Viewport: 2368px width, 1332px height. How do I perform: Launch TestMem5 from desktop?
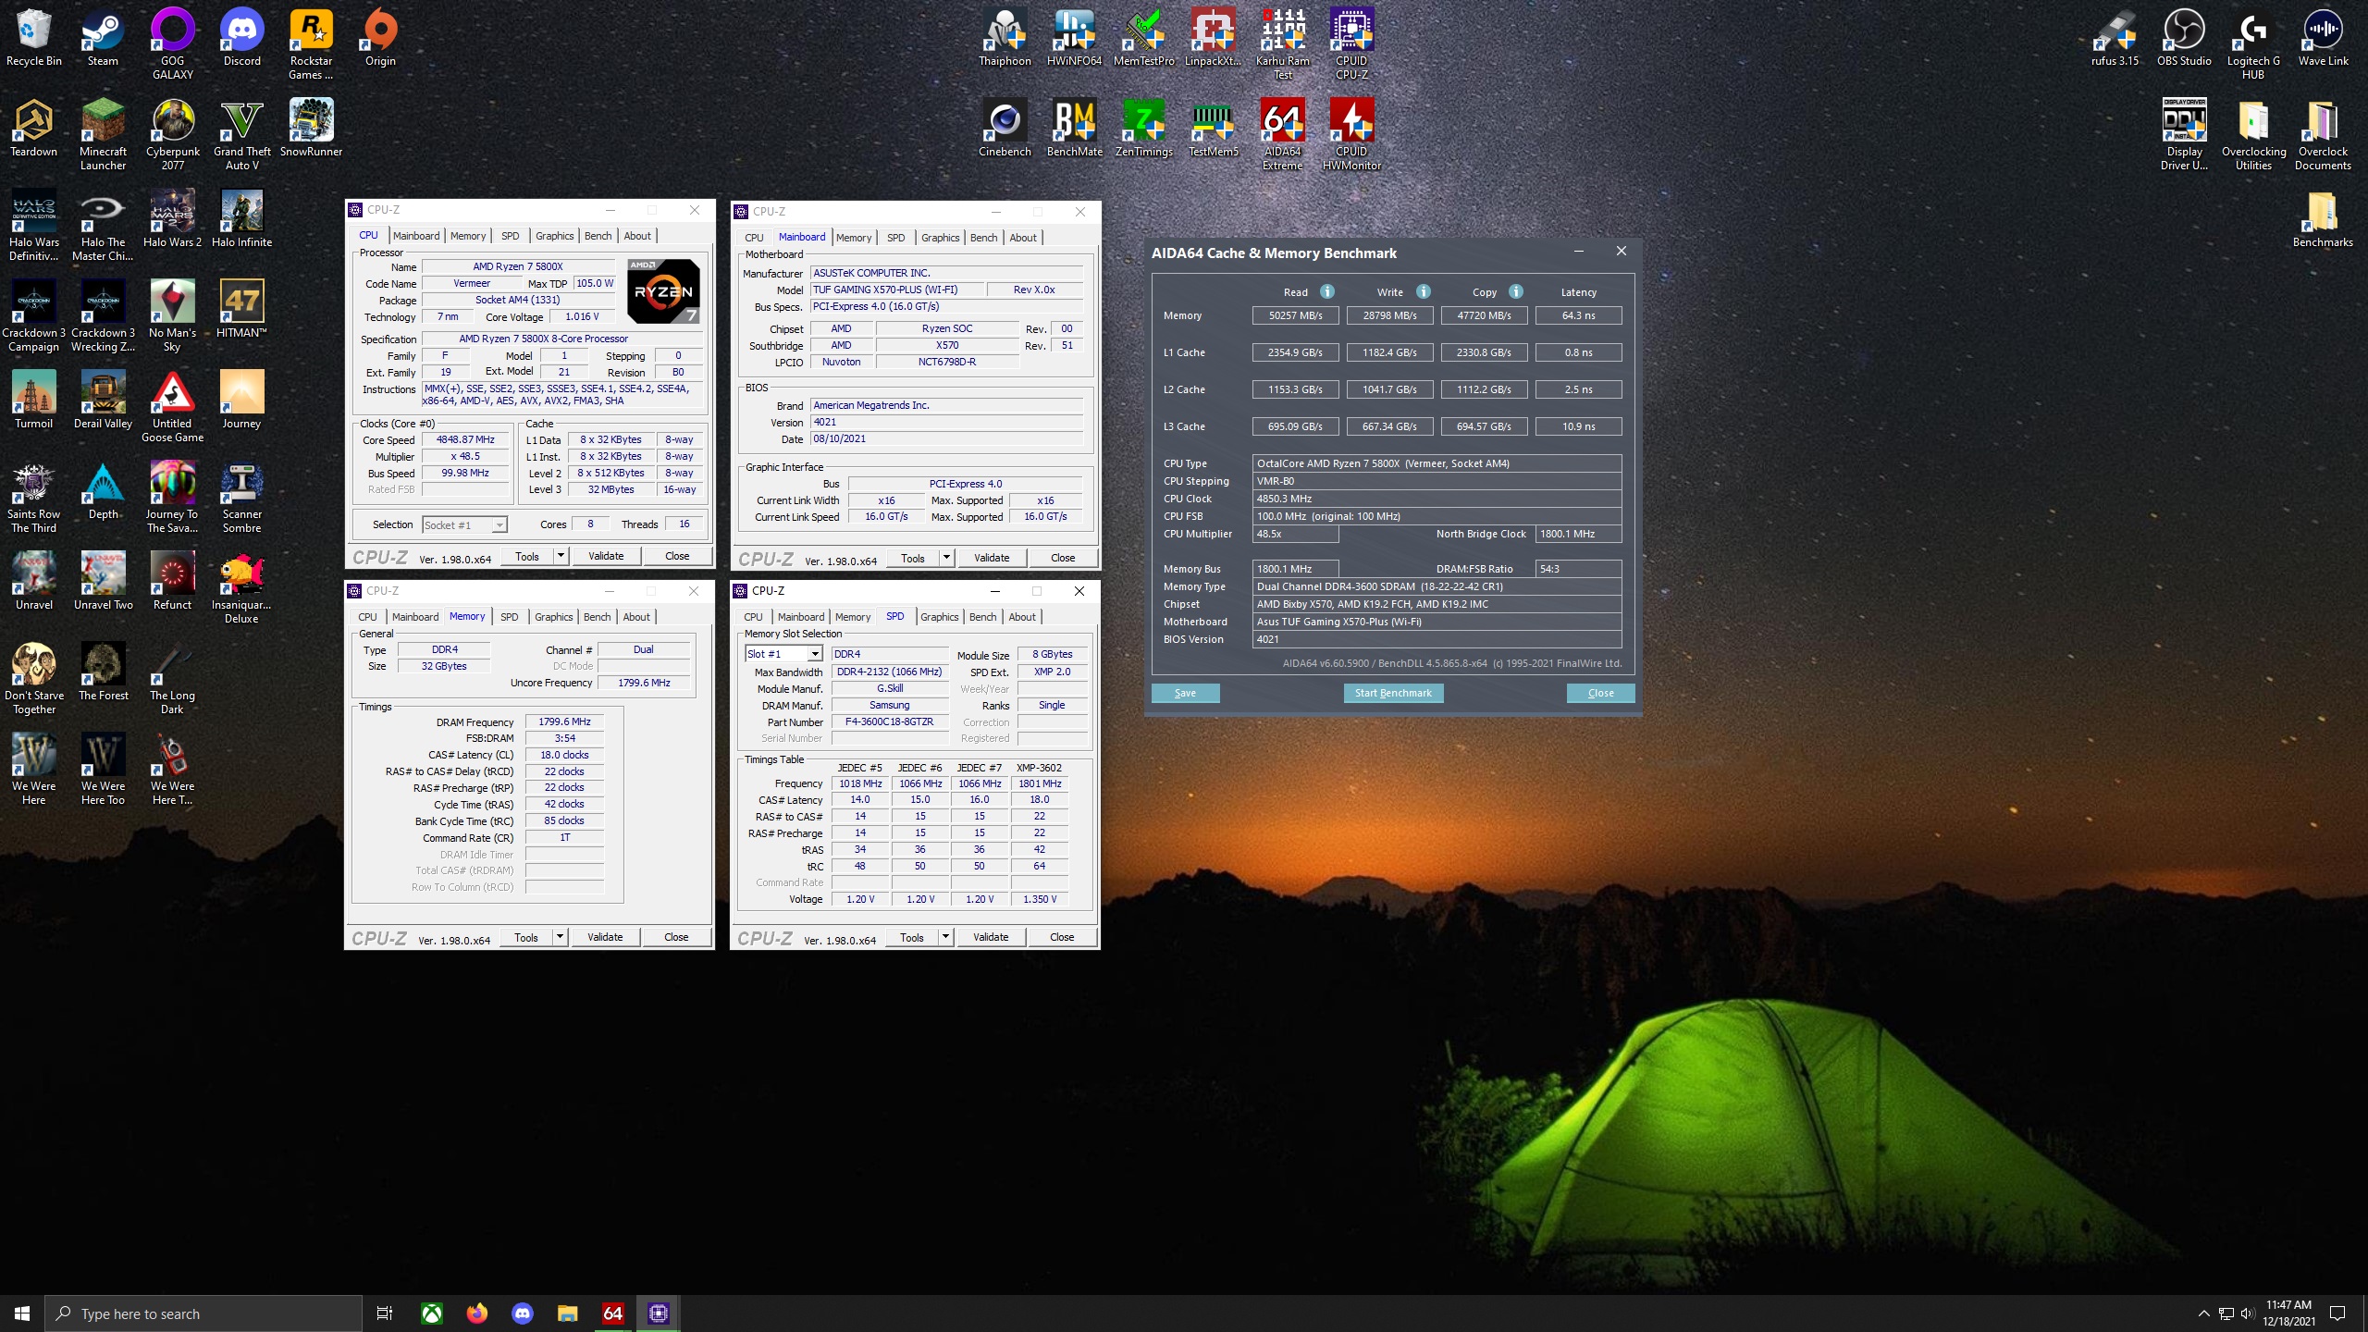click(x=1213, y=129)
